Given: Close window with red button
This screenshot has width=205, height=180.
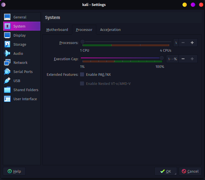Looking at the screenshot, I should pos(201,5).
